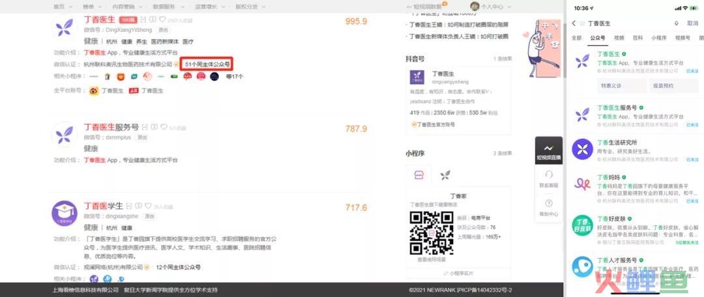
Task: Open 丁香医生服务号 title link on web page
Action: coord(111,128)
